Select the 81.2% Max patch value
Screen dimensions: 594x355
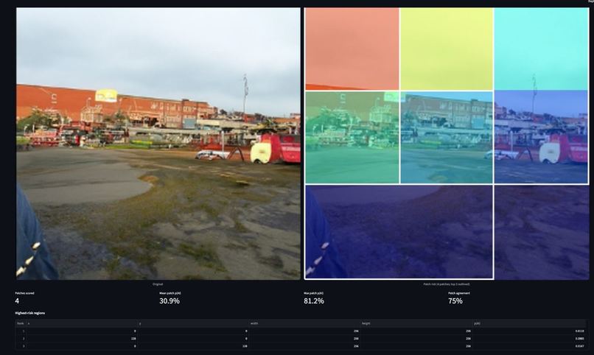pos(314,301)
